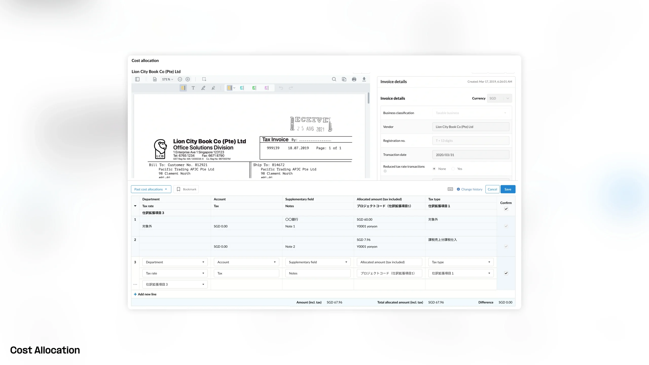
Task: Click the Bookmark button
Action: (186, 189)
